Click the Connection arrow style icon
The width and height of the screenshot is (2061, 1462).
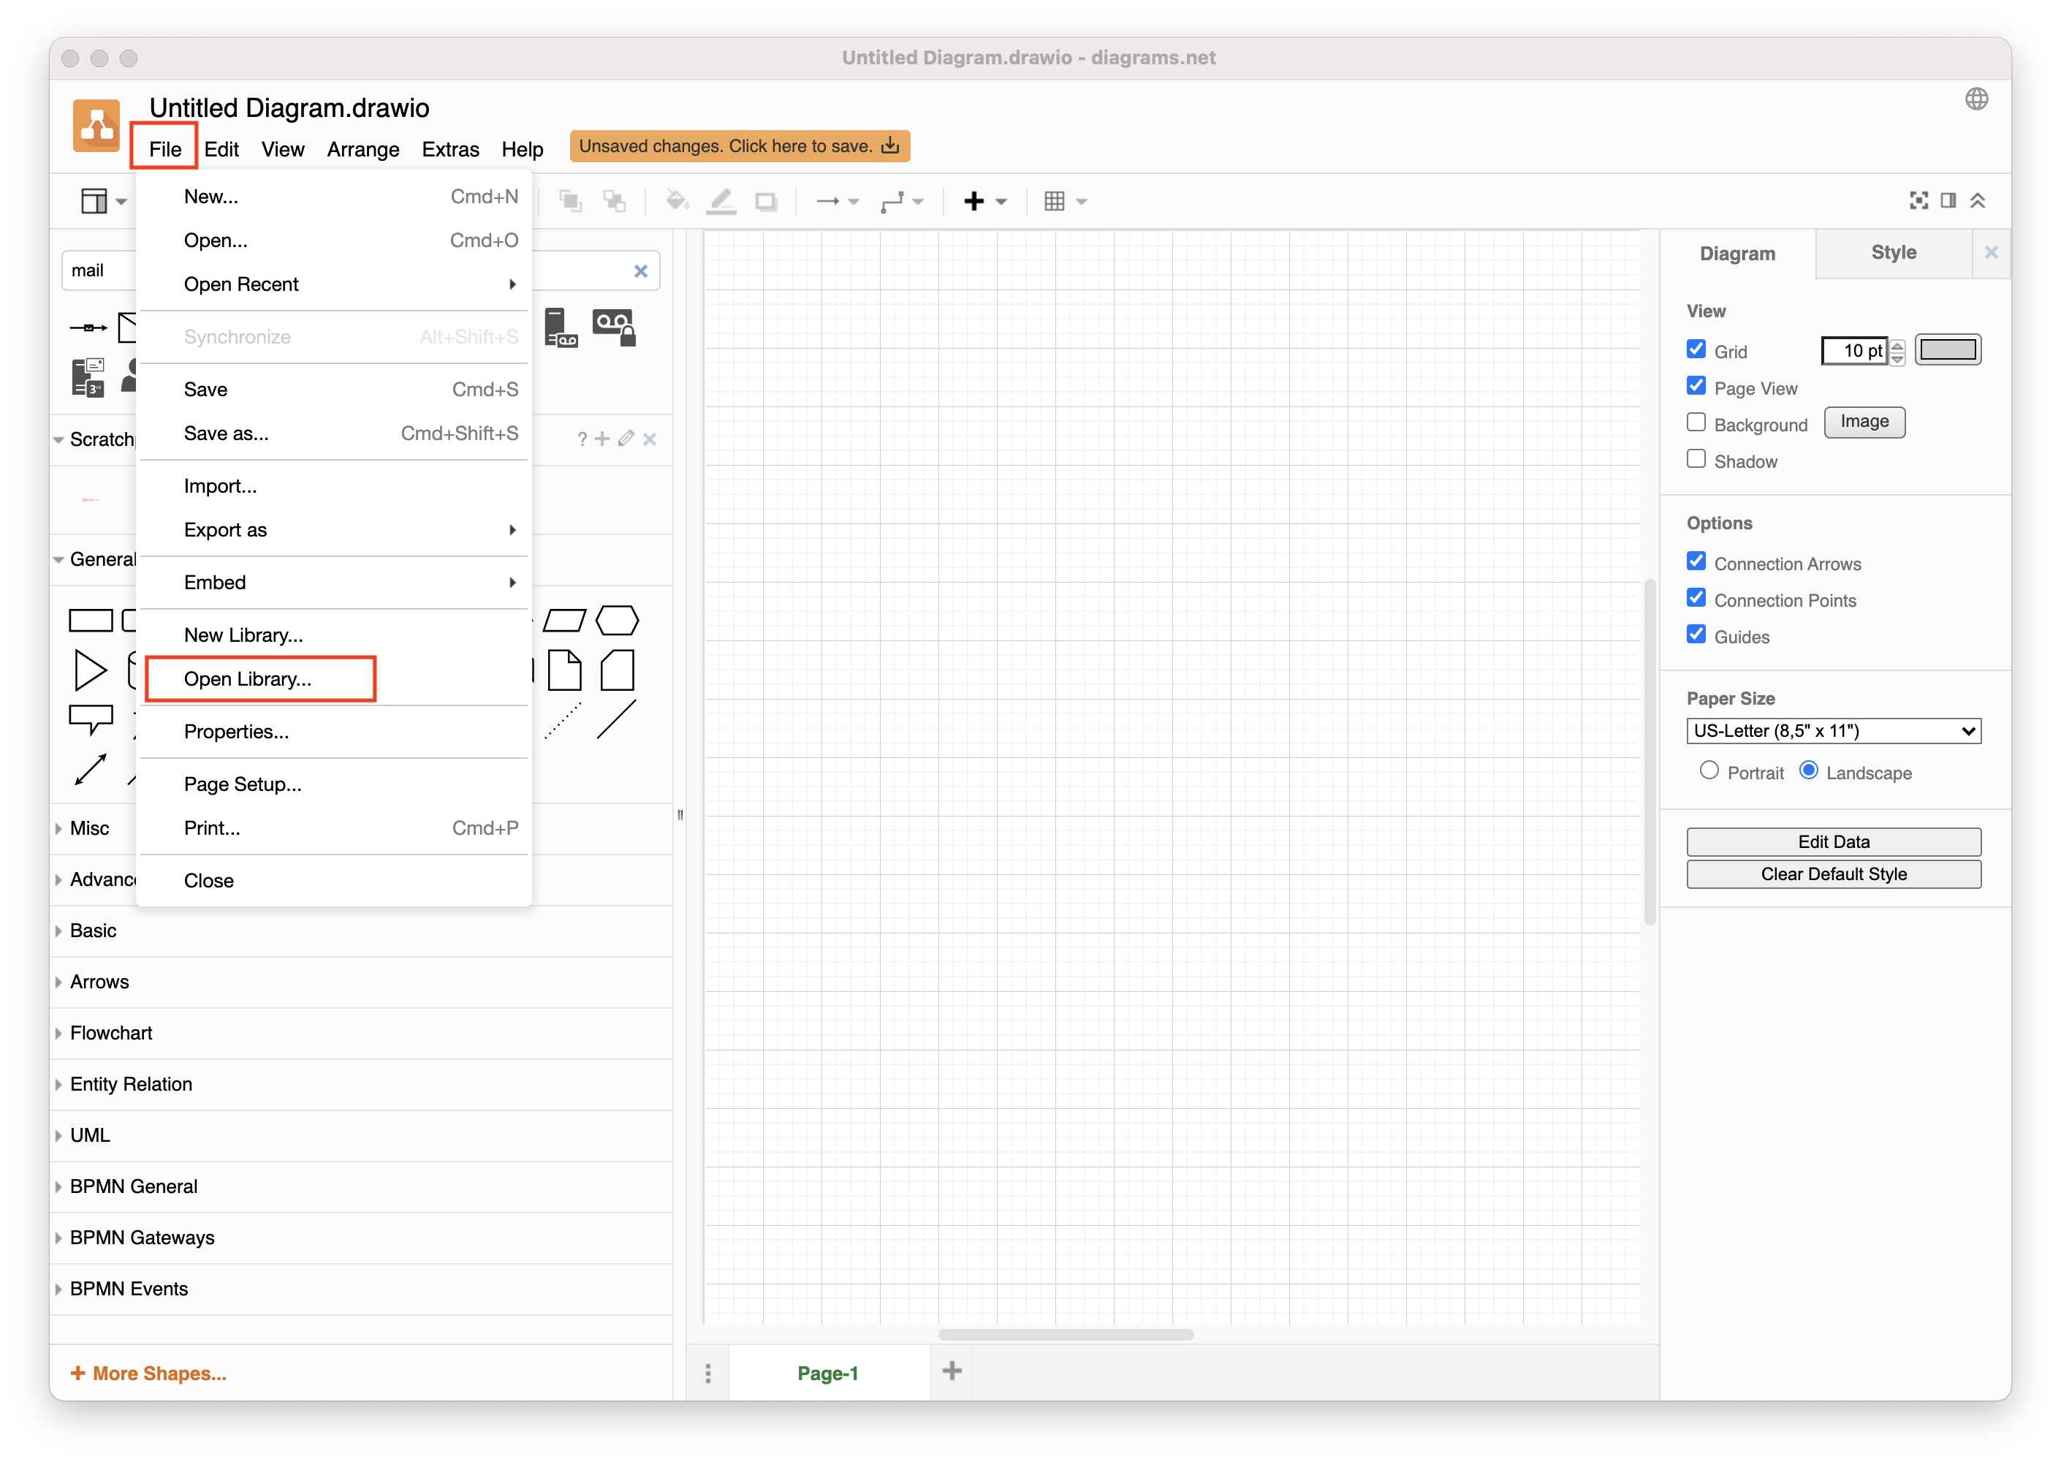click(x=830, y=201)
